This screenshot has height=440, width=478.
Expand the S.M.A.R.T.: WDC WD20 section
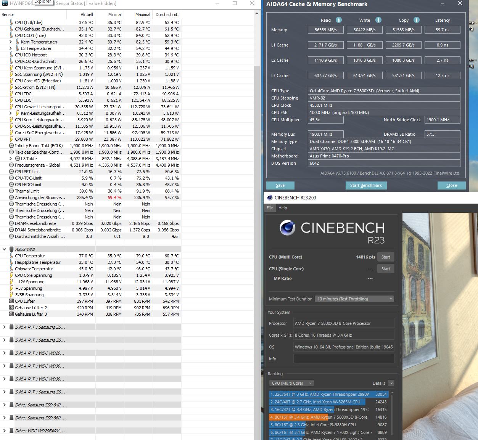coord(4,353)
